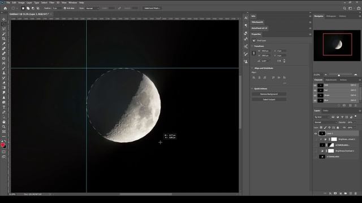The height and width of the screenshot is (203, 362).
Task: Select the Eyedropper tool
Action: (x=4, y=43)
